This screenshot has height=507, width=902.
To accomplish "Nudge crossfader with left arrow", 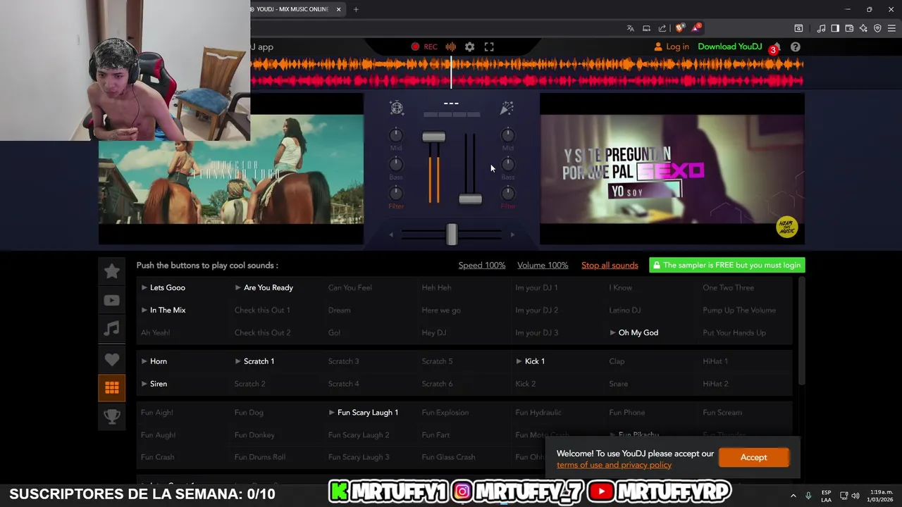I will (x=392, y=234).
